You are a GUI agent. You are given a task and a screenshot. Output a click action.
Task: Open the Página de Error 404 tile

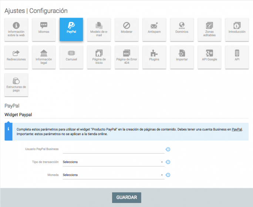(127, 57)
